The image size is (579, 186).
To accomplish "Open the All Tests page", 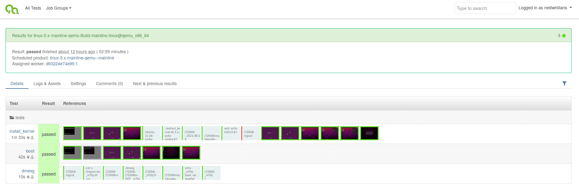I will click(x=33, y=8).
